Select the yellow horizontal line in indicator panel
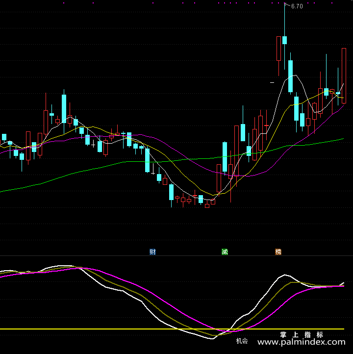Image resolution: width=353 pixels, height=354 pixels. tap(172, 329)
